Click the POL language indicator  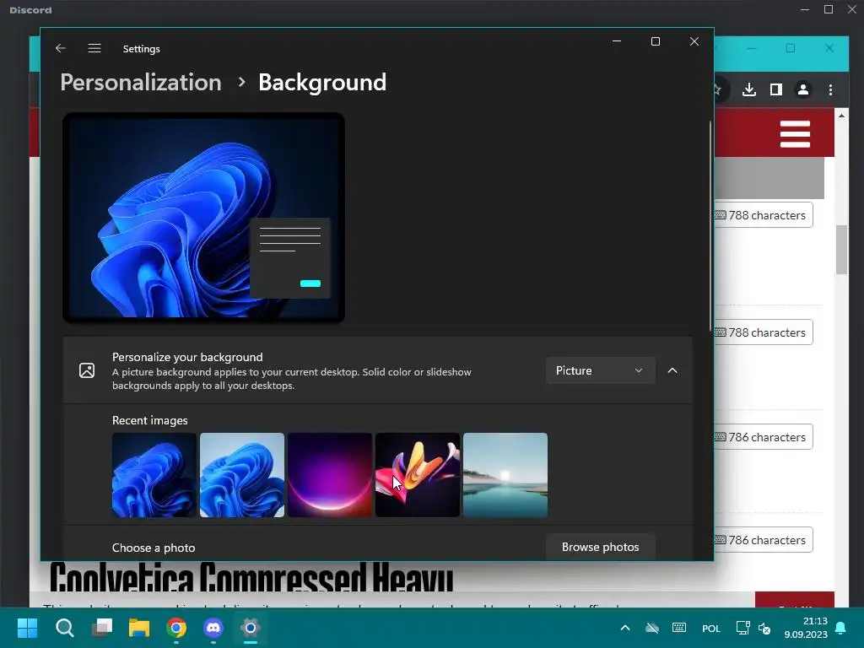coord(710,628)
